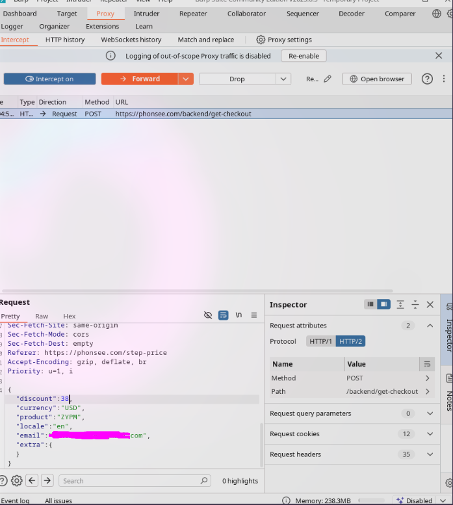The width and height of the screenshot is (453, 505).
Task: Expand Request query parameters section
Action: 430,413
